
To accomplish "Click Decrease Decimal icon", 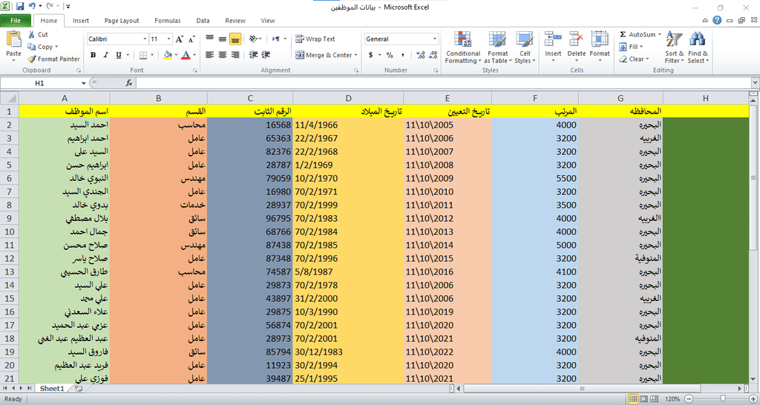I will [x=433, y=55].
